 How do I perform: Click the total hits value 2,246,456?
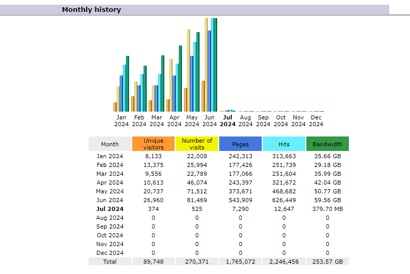(x=284, y=262)
